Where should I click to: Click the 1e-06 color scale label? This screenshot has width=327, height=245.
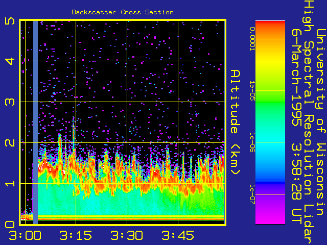252,142
